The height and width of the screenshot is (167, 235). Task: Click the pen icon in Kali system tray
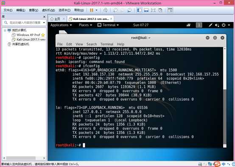tap(210, 25)
